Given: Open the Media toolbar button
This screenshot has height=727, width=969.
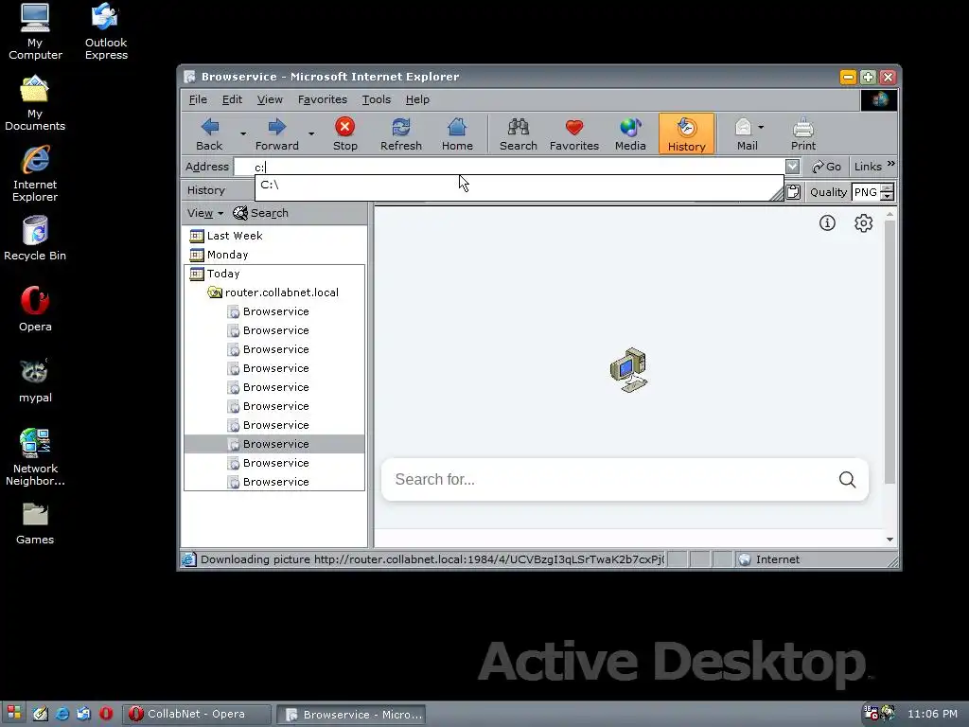Looking at the screenshot, I should click(x=630, y=133).
